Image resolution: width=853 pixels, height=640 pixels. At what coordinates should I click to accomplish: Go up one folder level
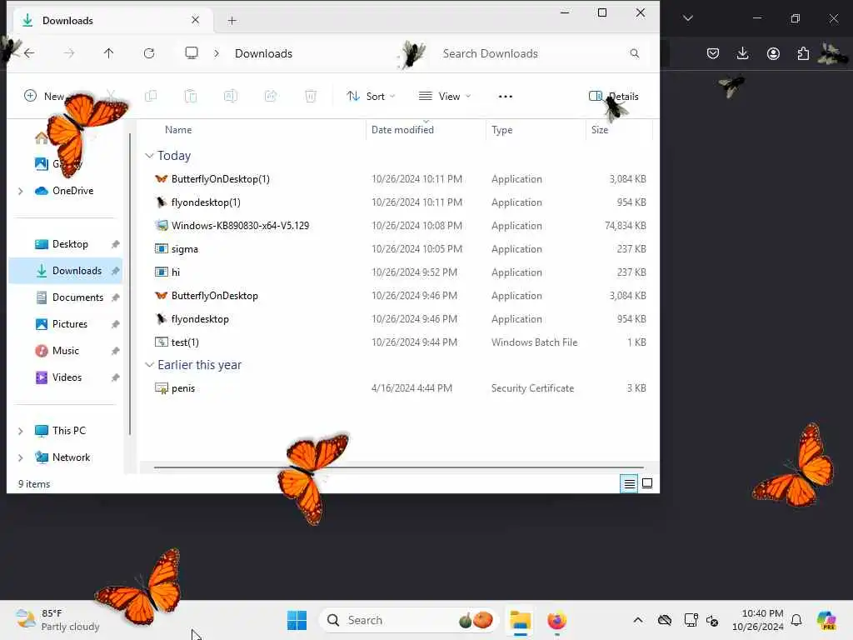pos(109,52)
